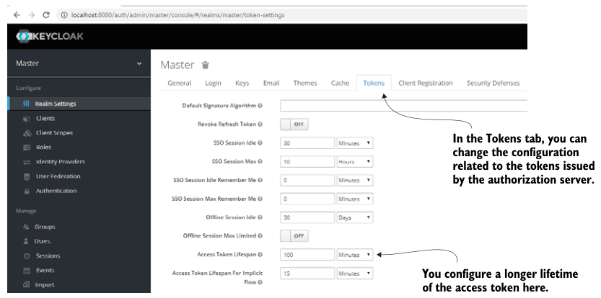This screenshot has width=601, height=298.
Task: Show help for SSO Session Idle Remember Me
Action: tap(260, 180)
